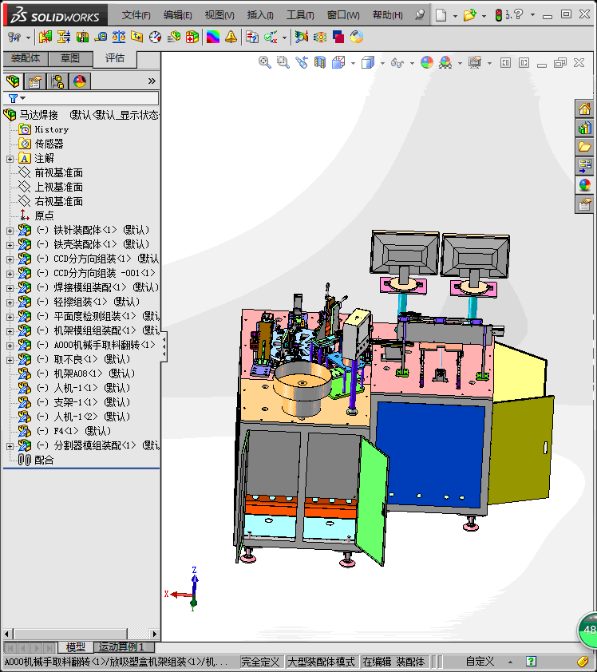Screen dimensions: 597x672
Task: Click the yellow warning Check icon
Action: (231, 38)
